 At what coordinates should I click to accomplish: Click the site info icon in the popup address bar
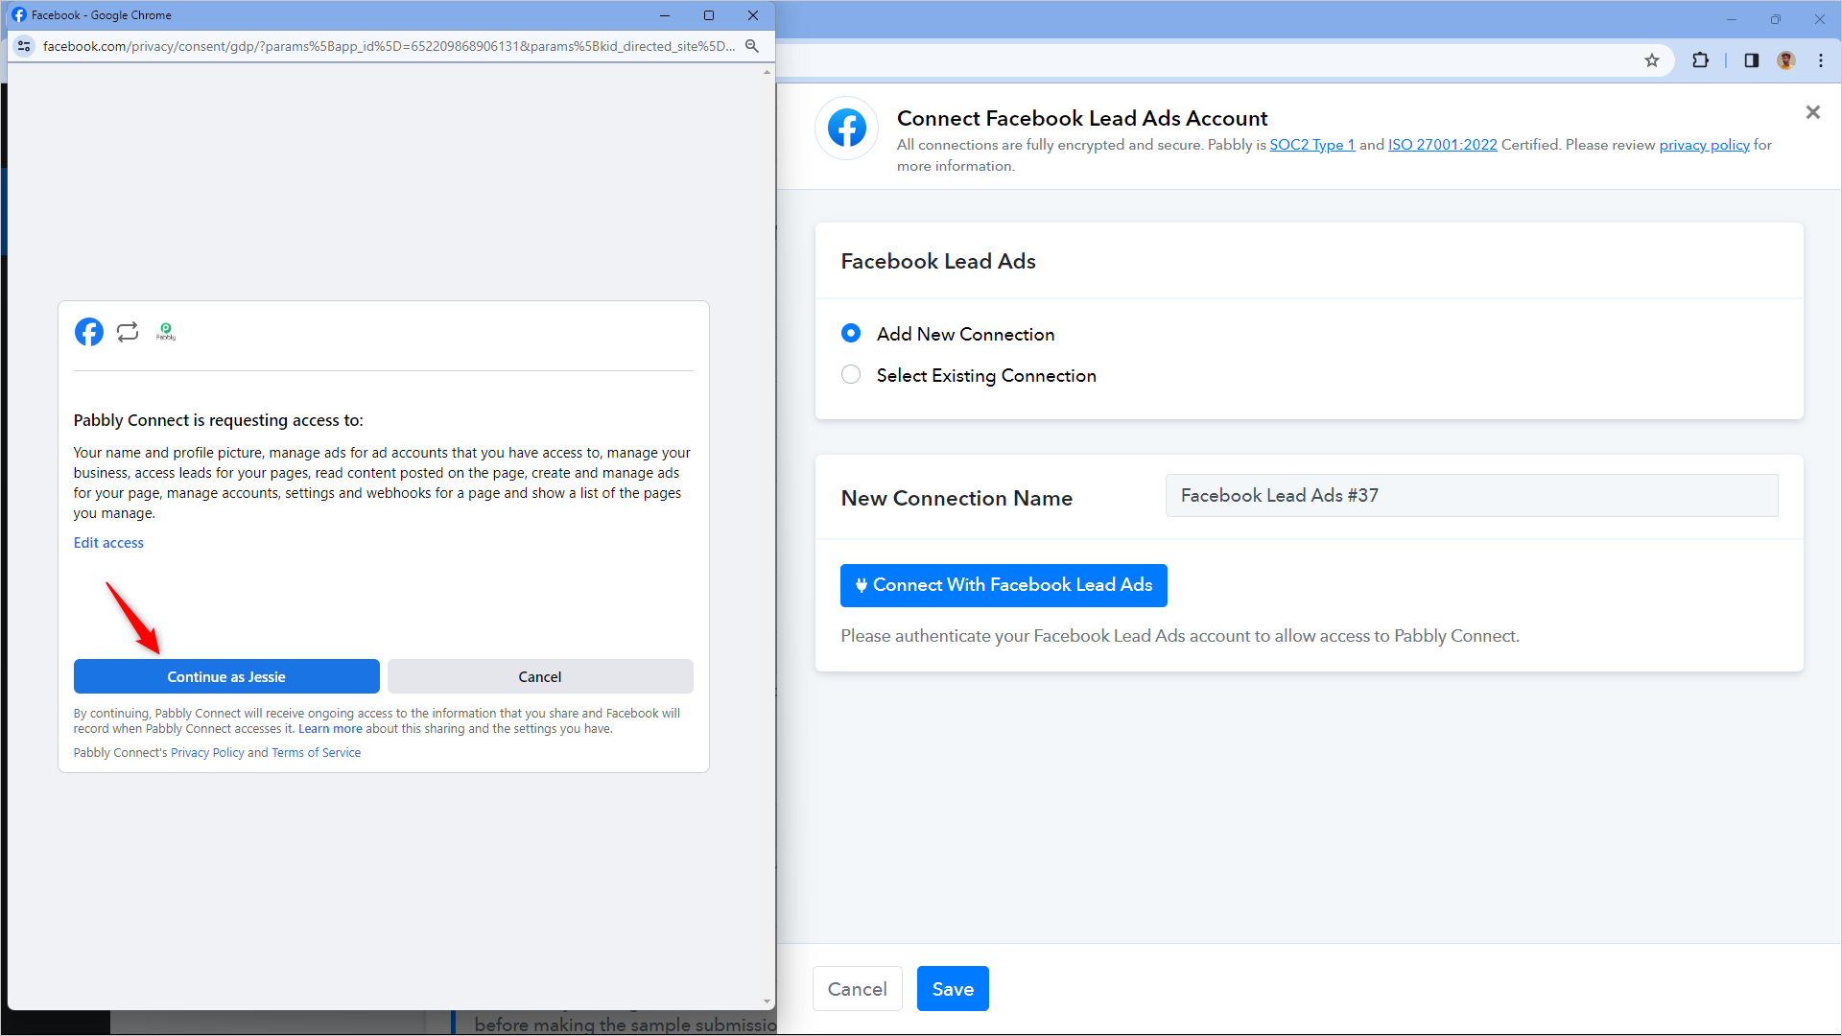pyautogui.click(x=25, y=46)
